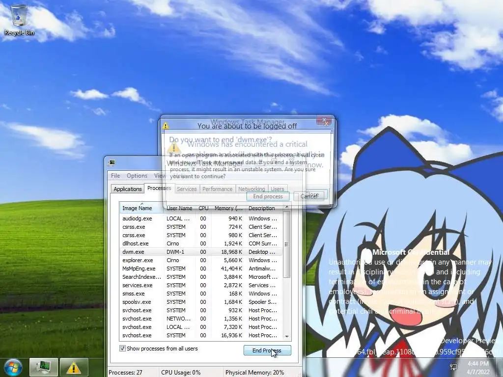Click the process list scroll up arrow
Viewport: 503px width, 377px height.
pos(287,207)
